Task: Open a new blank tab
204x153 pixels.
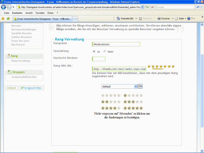Action: click(x=75, y=19)
